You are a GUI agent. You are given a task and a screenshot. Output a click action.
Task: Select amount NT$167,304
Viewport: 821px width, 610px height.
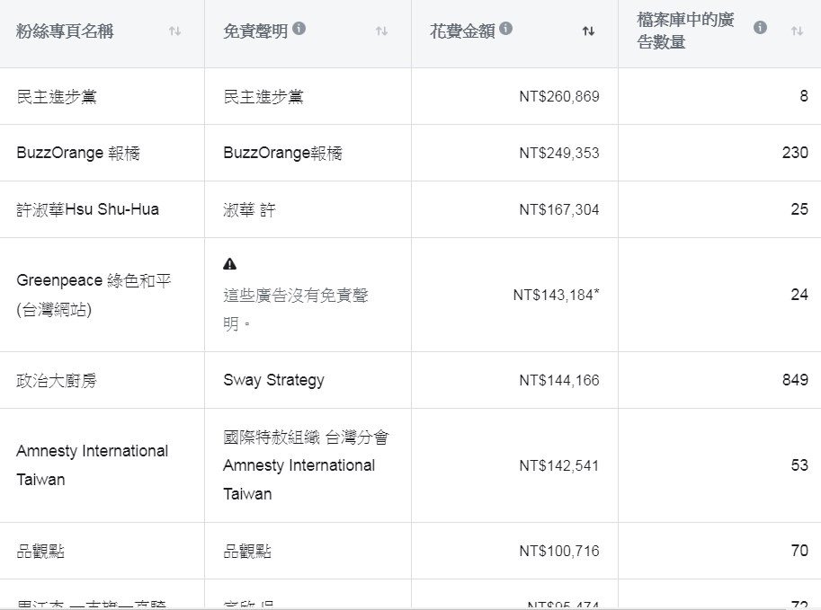[559, 210]
